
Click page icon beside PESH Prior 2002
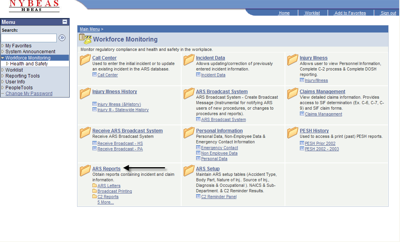[x=302, y=143]
